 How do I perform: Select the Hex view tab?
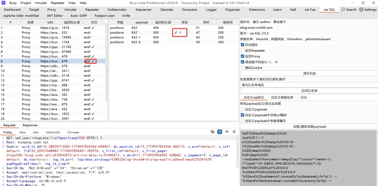tap(36, 132)
